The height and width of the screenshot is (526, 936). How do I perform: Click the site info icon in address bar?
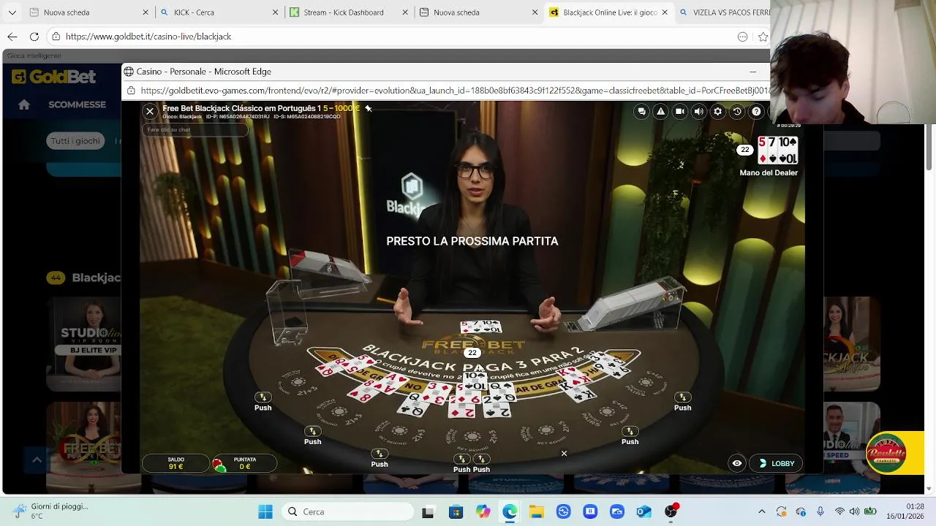pyautogui.click(x=56, y=37)
